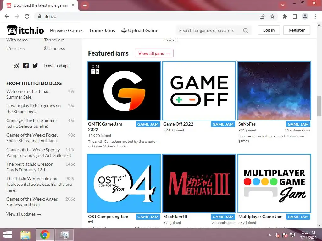This screenshot has width=322, height=241.
Task: Filter by With demo link
Action: (x=17, y=40)
